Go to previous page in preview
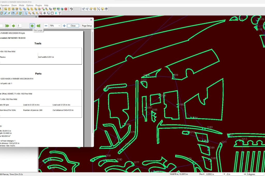The image size is (265, 176). pyautogui.click(x=13, y=26)
